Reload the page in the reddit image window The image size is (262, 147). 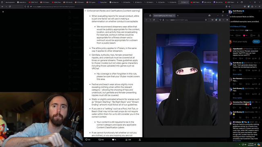154,20
